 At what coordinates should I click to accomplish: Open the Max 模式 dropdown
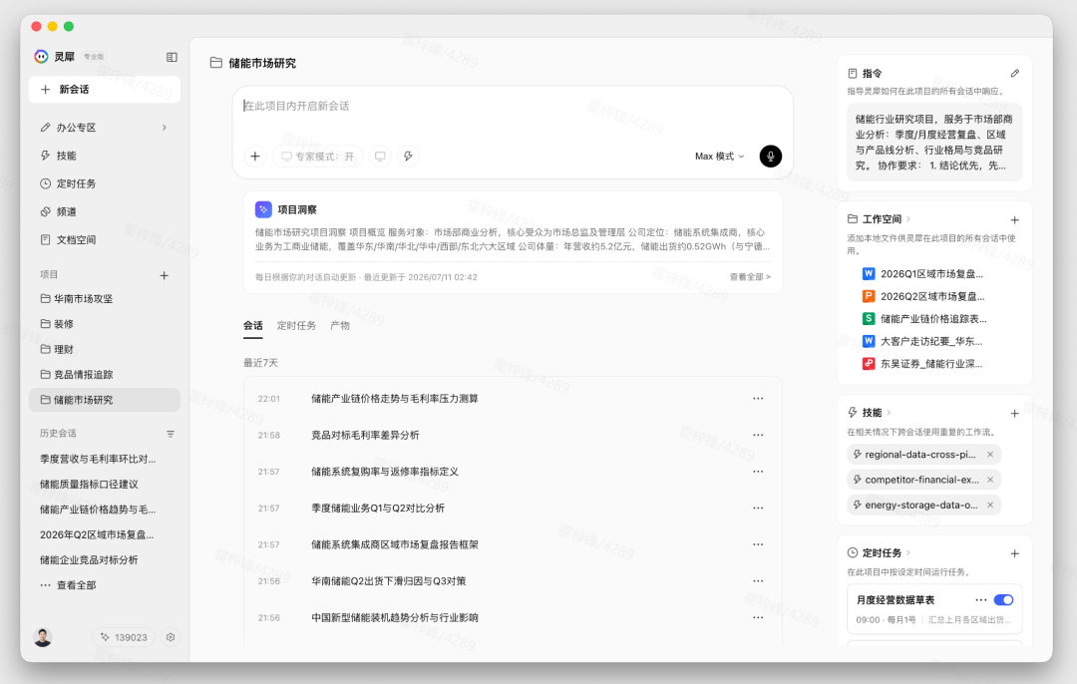tap(719, 157)
